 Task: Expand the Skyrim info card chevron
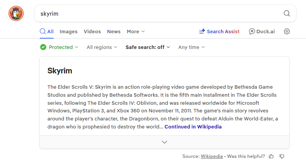pyautogui.click(x=164, y=142)
